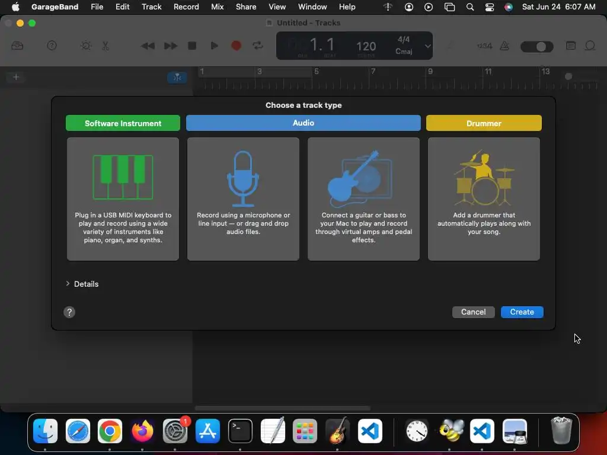Select the Drummer track card
The height and width of the screenshot is (455, 607).
click(x=484, y=199)
